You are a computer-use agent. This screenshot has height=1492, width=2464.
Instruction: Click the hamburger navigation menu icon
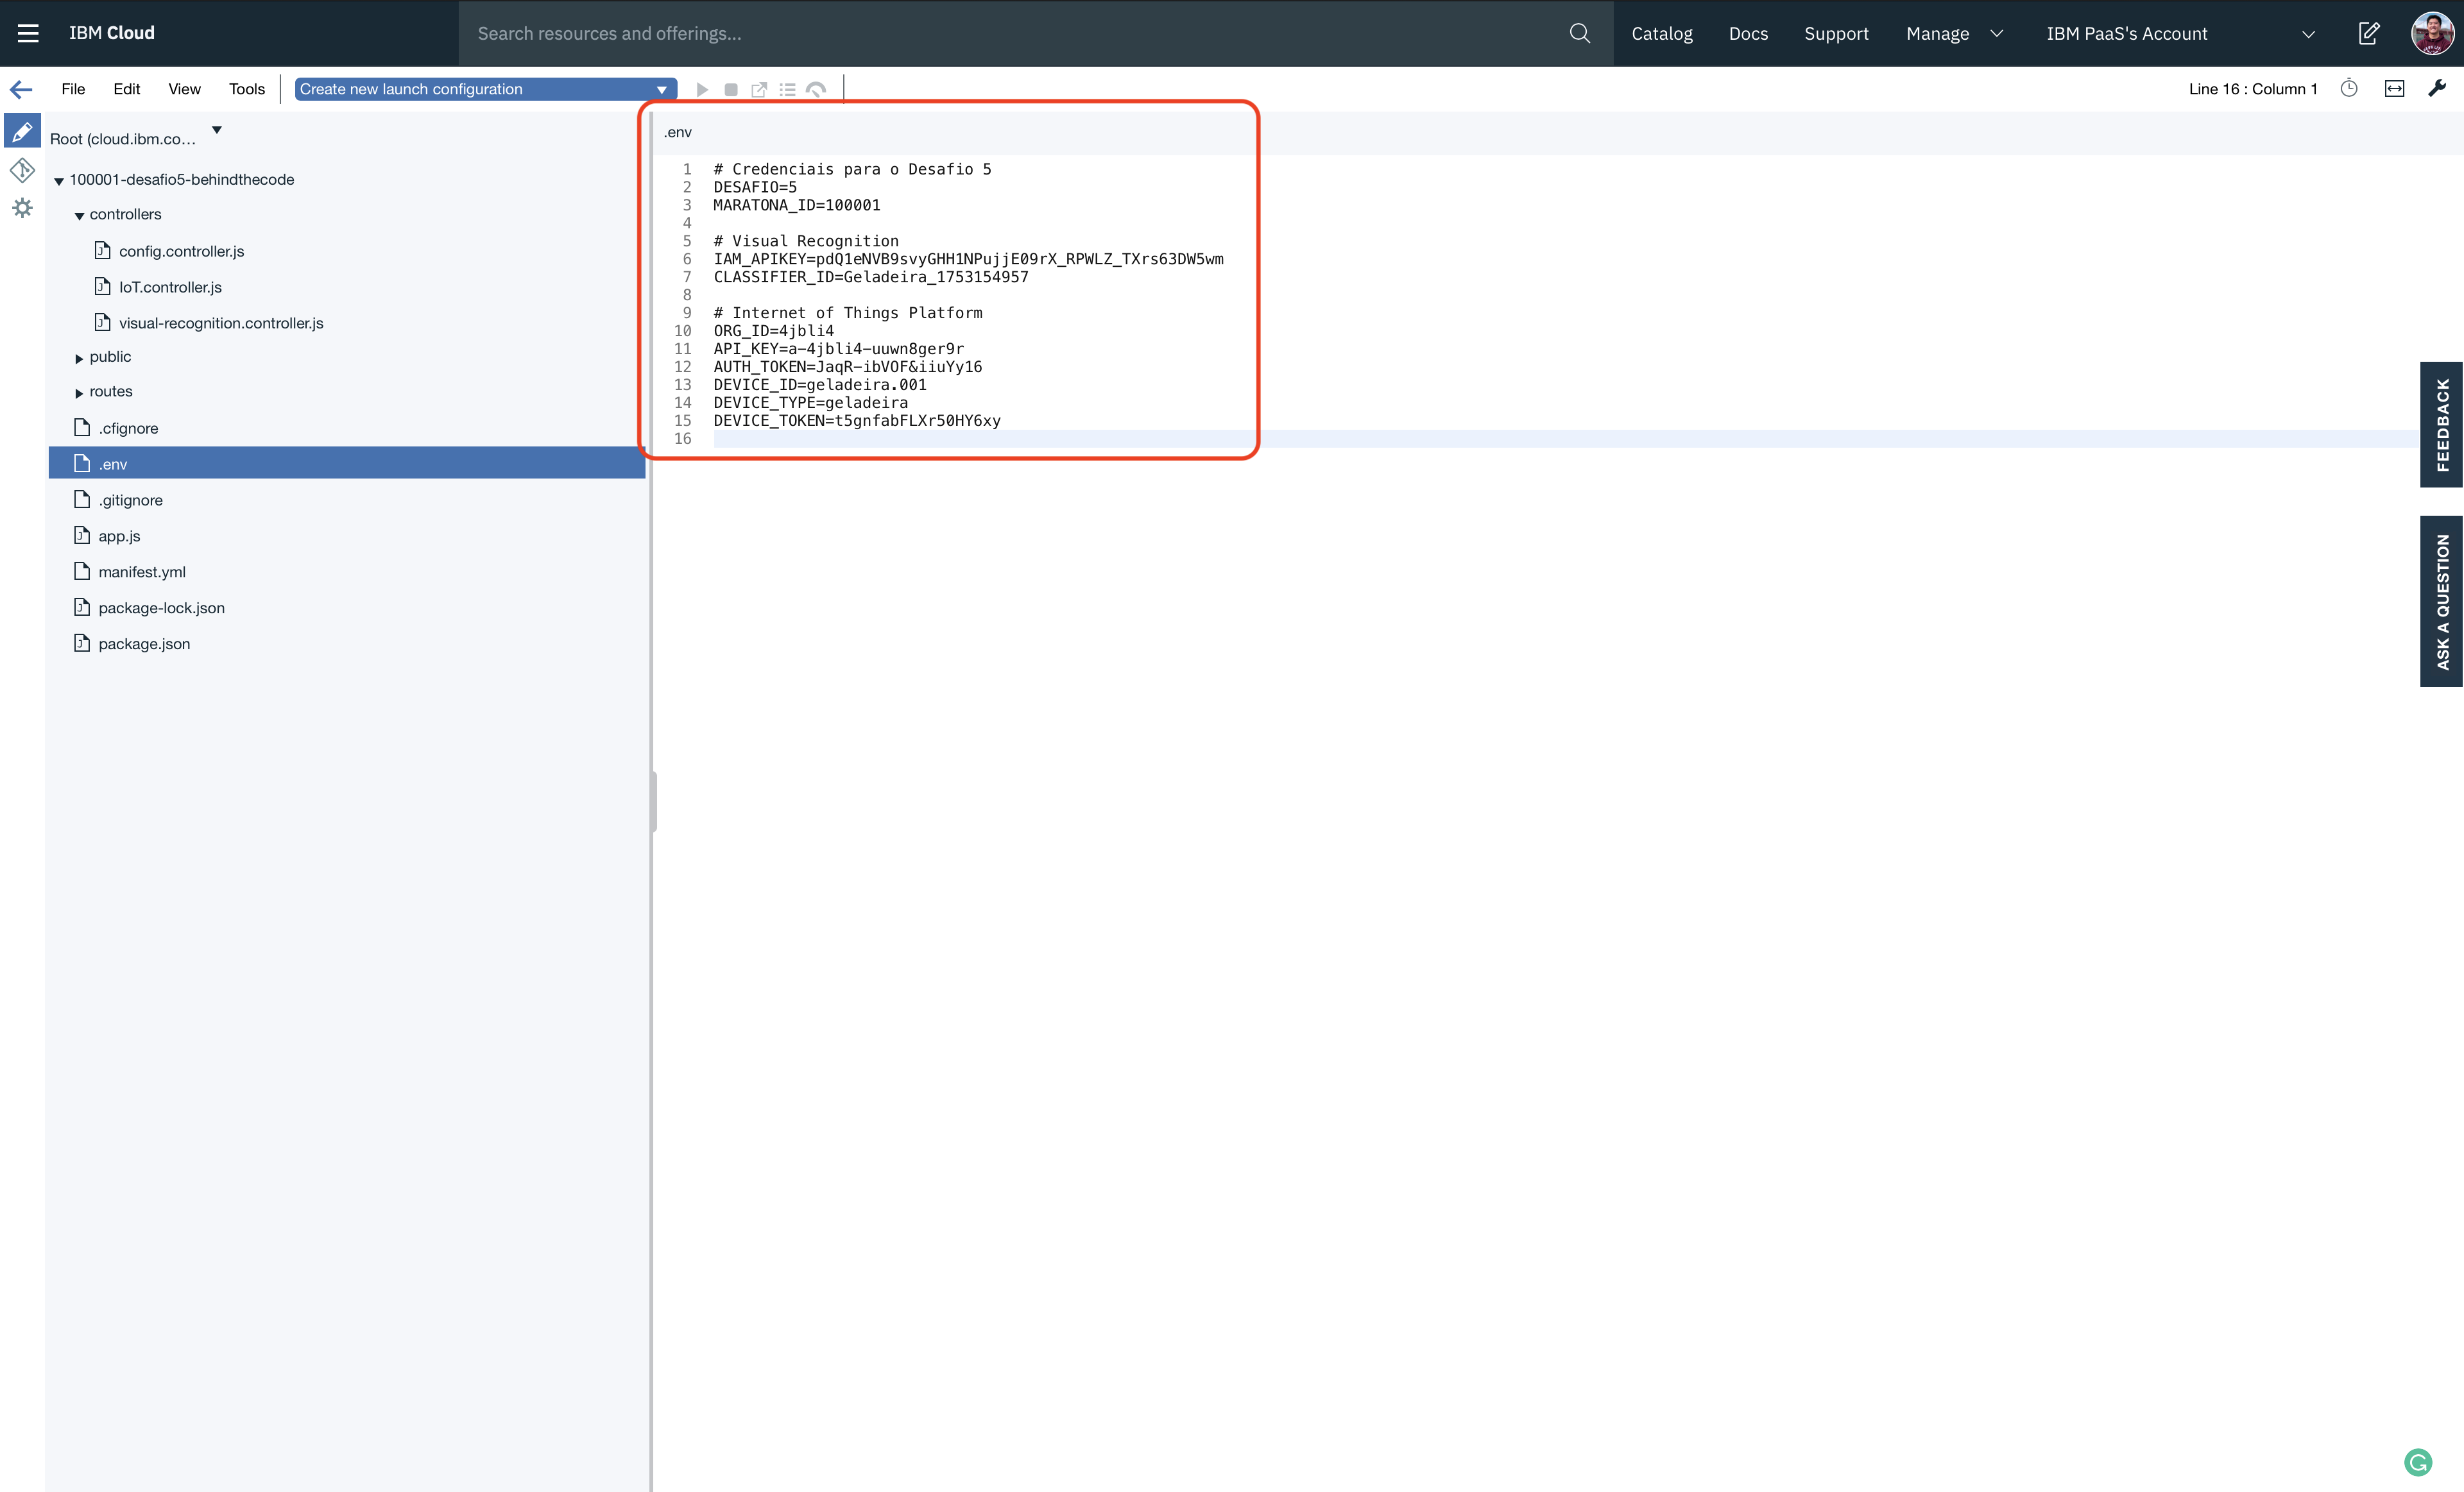click(x=28, y=33)
